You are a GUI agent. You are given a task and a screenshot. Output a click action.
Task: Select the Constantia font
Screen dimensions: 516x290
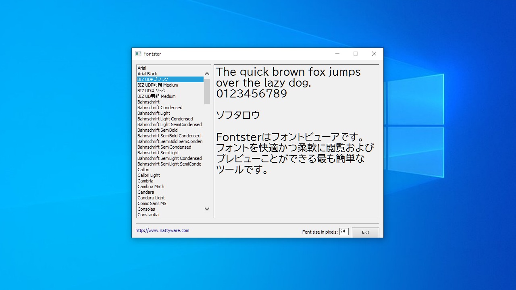[x=170, y=215]
